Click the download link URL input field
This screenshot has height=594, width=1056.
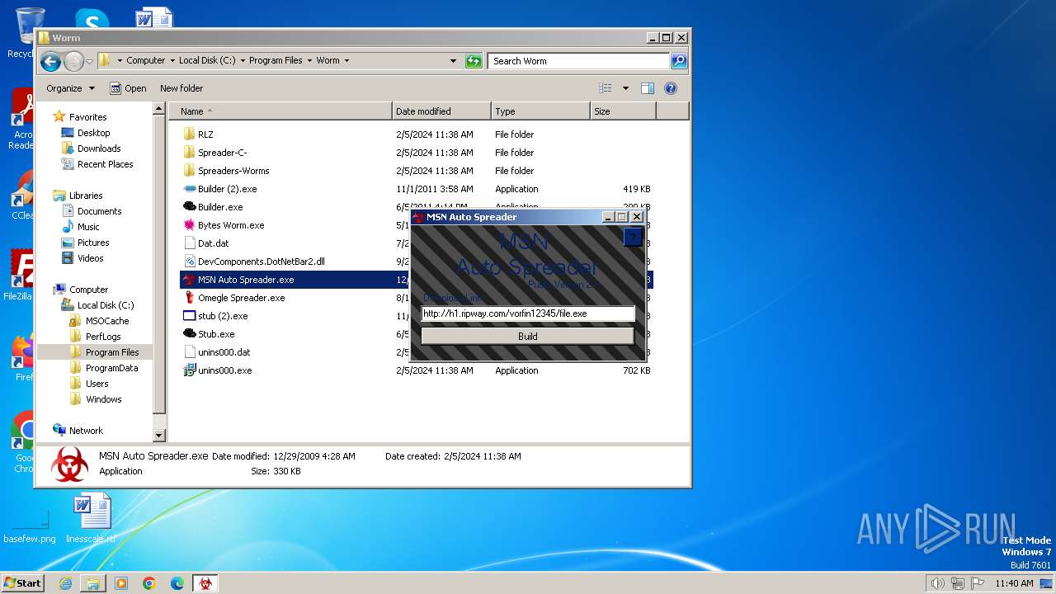527,313
